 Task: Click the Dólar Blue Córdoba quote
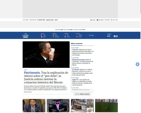79,30
